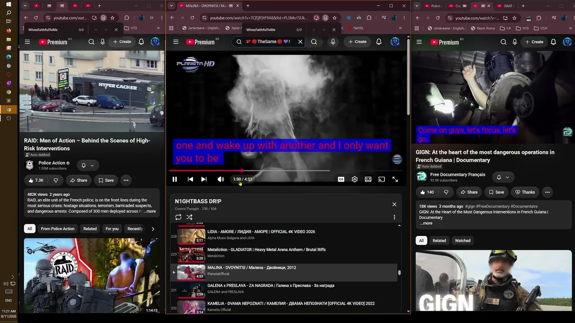
Task: Open more actions for the RAID video
Action: [x=126, y=180]
